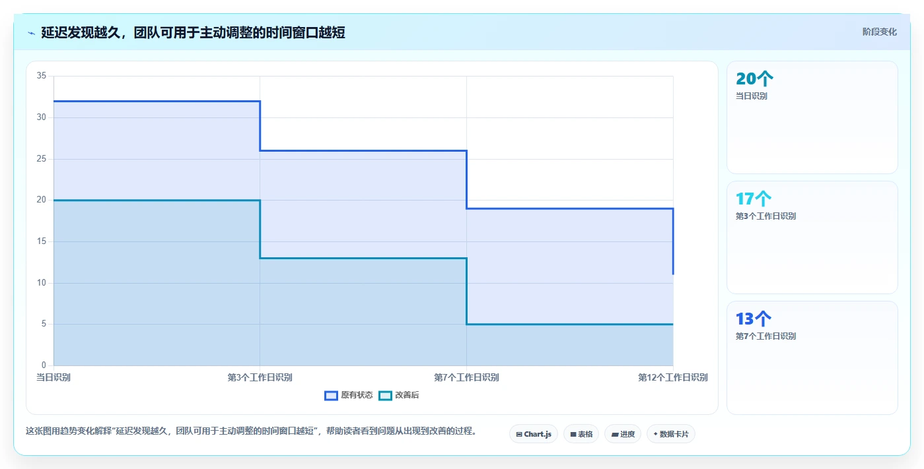Click the blue 原有状态 line segment at 32
This screenshot has width=924, height=469.
pos(157,101)
